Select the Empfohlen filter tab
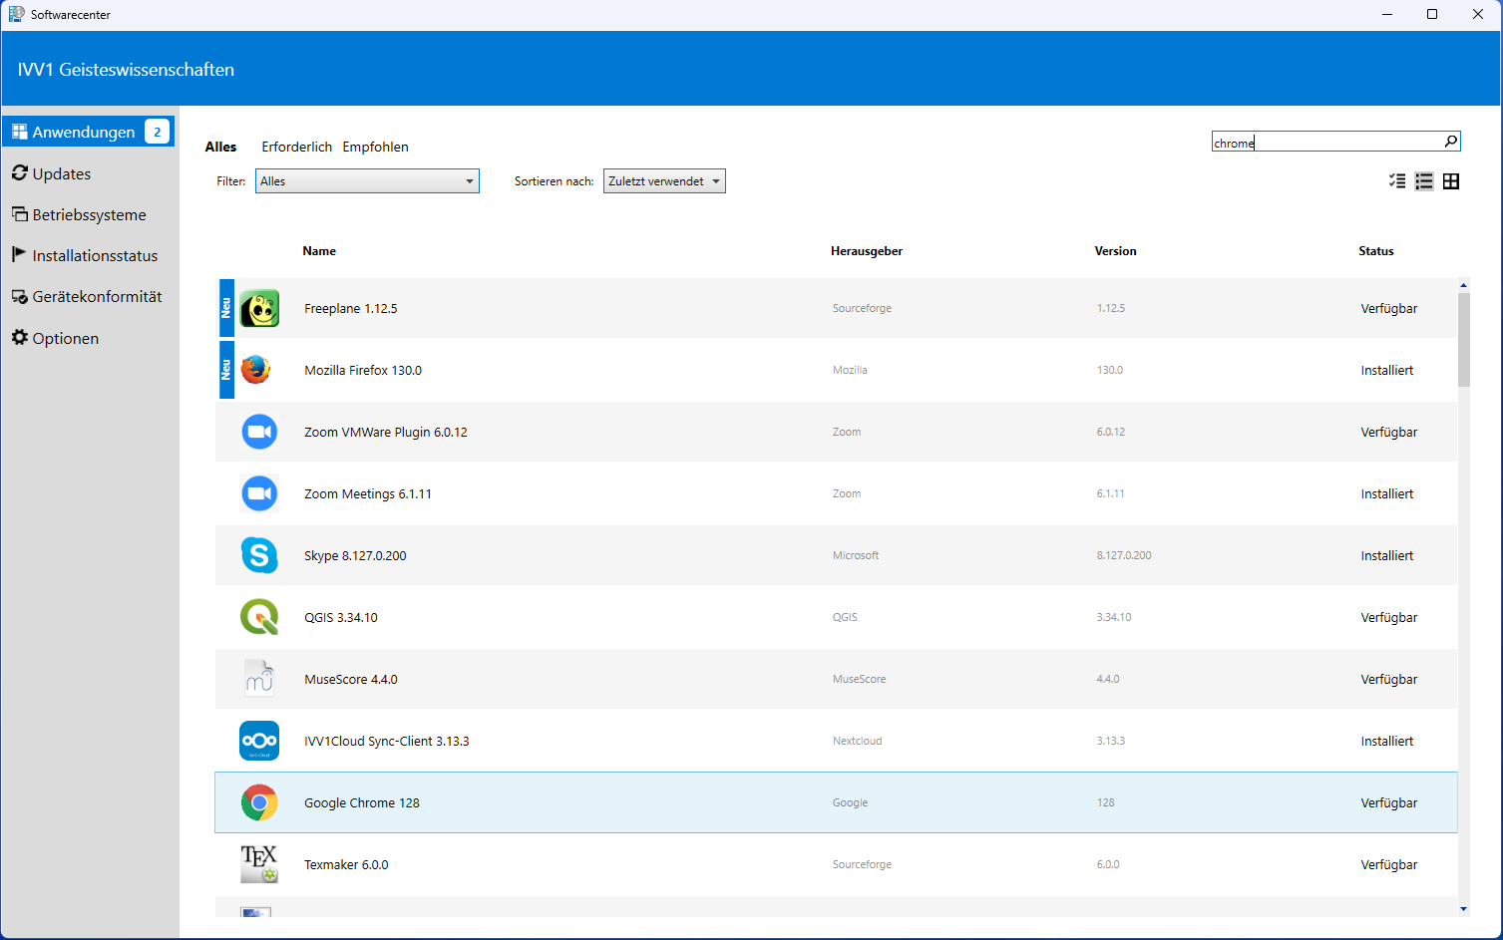The image size is (1503, 940). pyautogui.click(x=375, y=147)
